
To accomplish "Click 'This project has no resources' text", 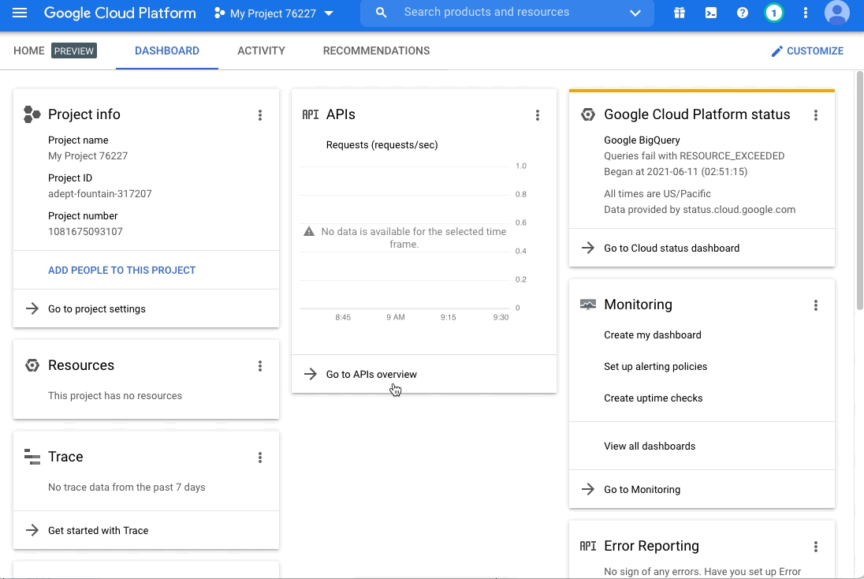I will click(x=114, y=395).
